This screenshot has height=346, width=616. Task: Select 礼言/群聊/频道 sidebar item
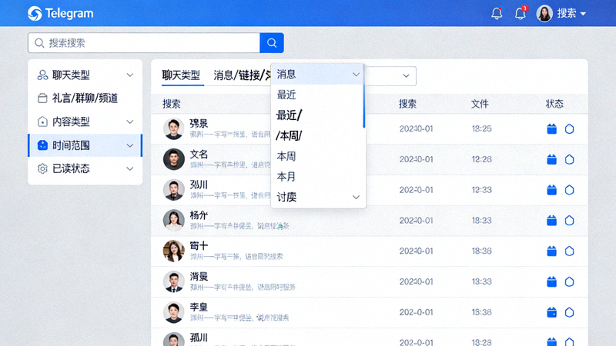click(85, 98)
